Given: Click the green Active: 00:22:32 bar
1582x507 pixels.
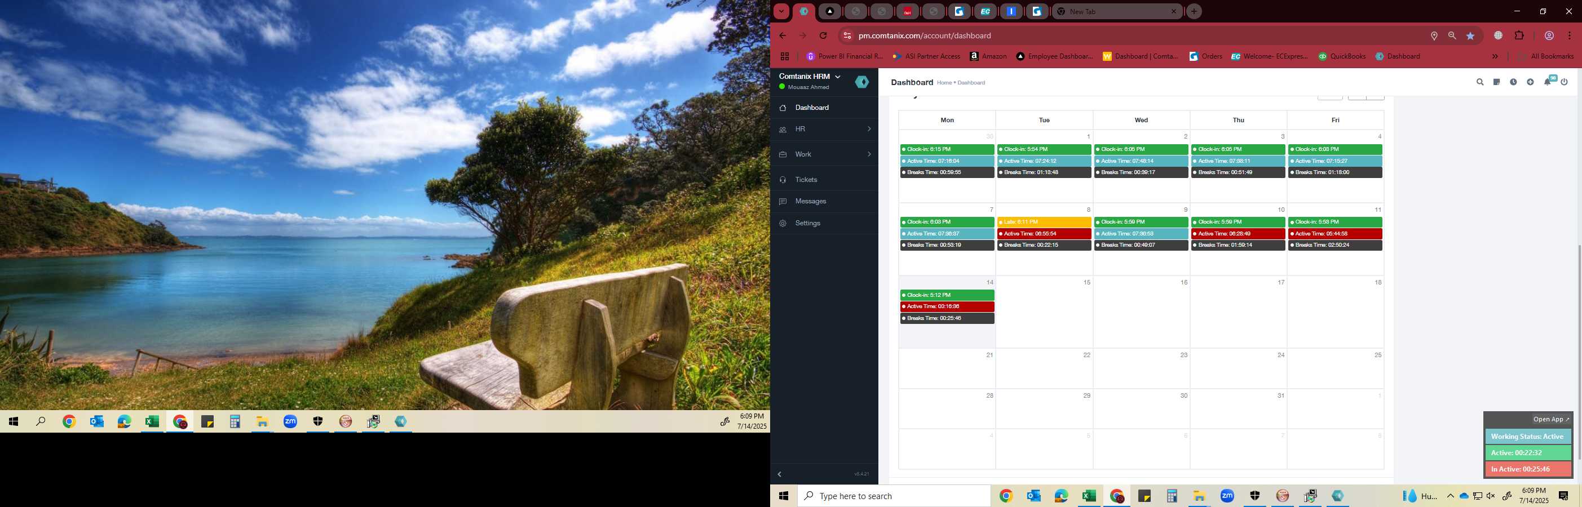Looking at the screenshot, I should tap(1528, 453).
